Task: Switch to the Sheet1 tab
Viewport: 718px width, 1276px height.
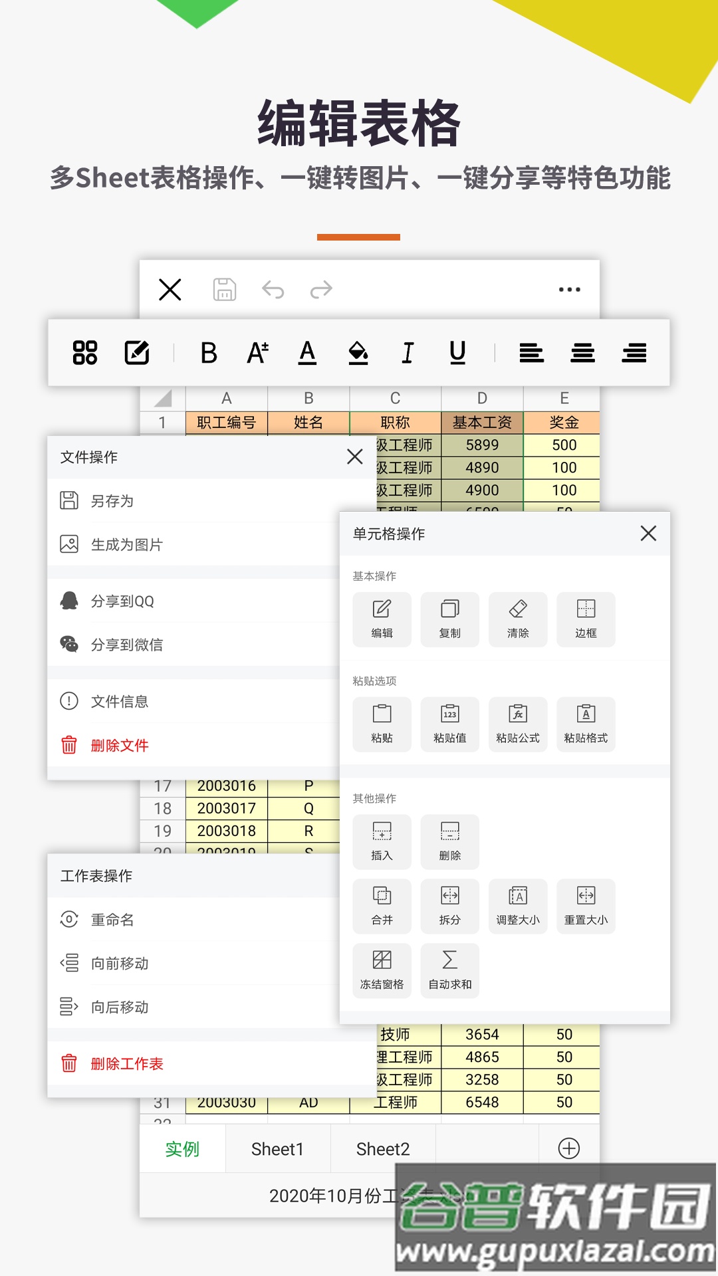Action: (278, 1148)
